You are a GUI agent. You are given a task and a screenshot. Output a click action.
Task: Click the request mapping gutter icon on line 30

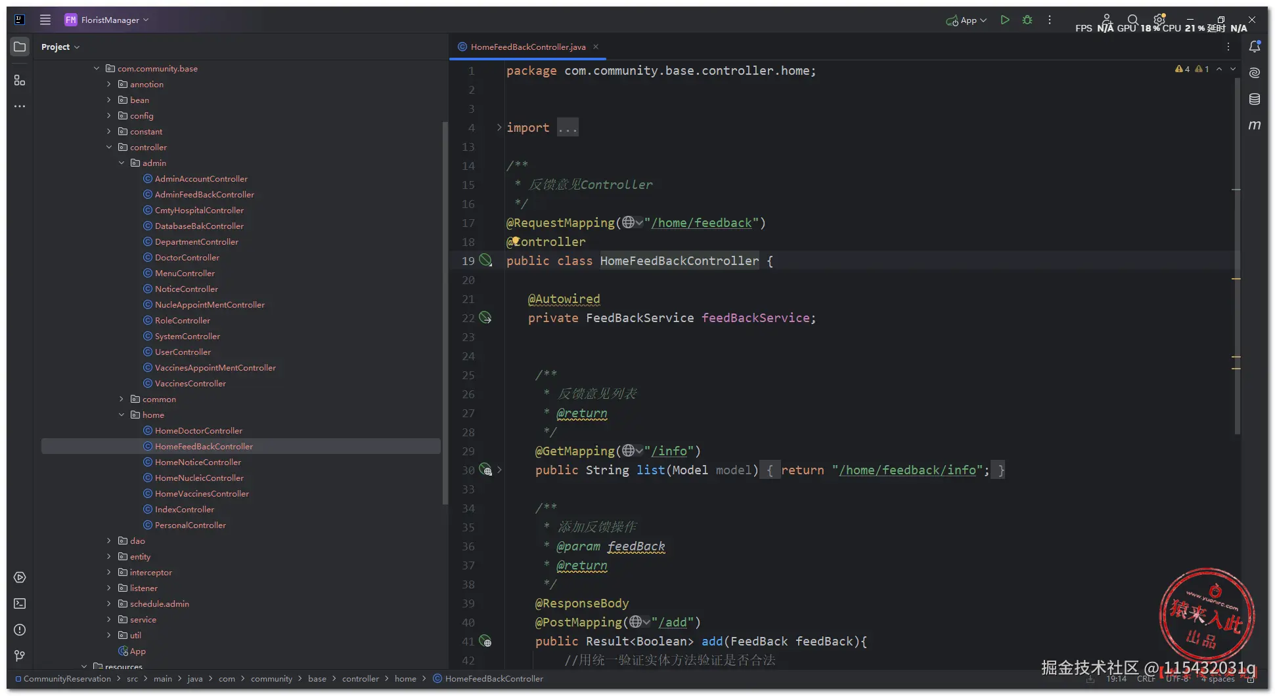coord(485,470)
